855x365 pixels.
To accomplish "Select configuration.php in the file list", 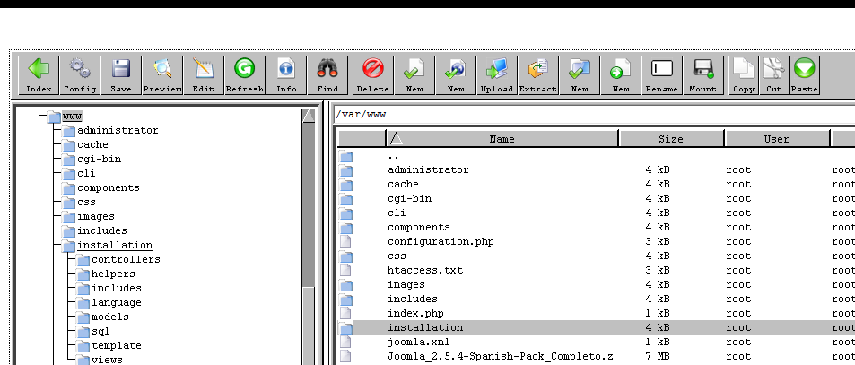I will (440, 241).
